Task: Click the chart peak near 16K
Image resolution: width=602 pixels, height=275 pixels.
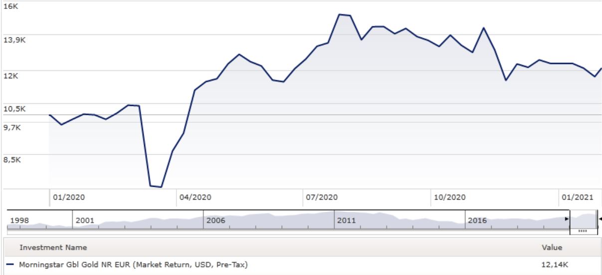Action: 340,14
